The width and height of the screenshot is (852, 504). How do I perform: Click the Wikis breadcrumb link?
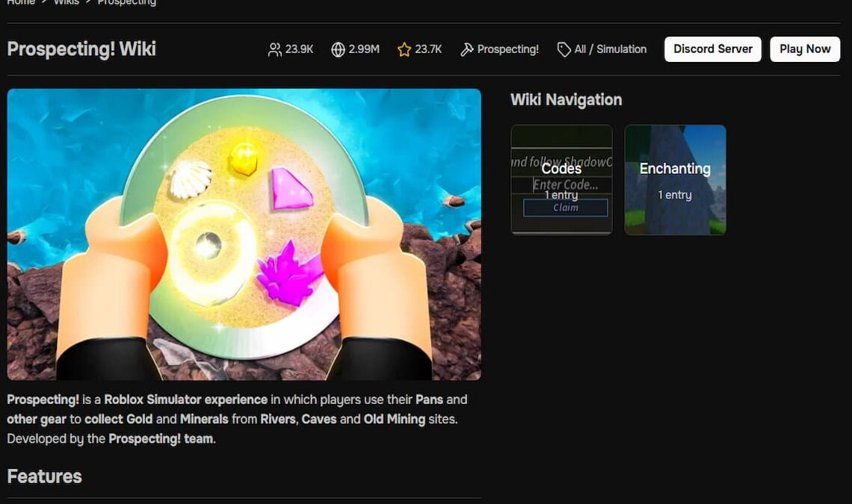point(67,2)
